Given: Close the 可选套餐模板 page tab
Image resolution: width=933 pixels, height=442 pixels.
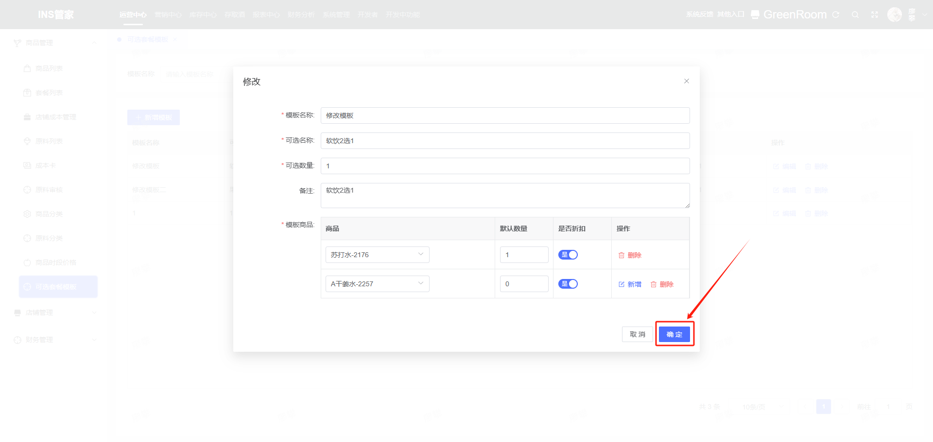Looking at the screenshot, I should [x=175, y=39].
